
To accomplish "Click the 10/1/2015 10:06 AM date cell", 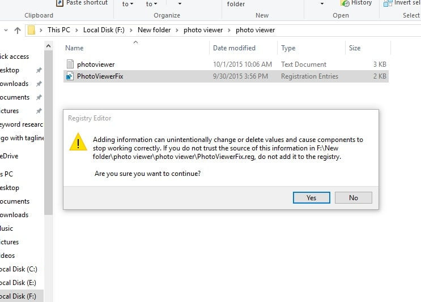I will (243, 64).
